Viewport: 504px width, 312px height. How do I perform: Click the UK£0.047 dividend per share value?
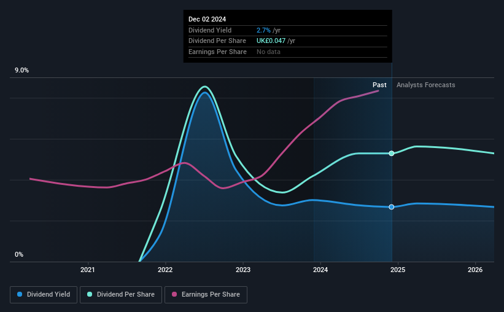(x=271, y=41)
